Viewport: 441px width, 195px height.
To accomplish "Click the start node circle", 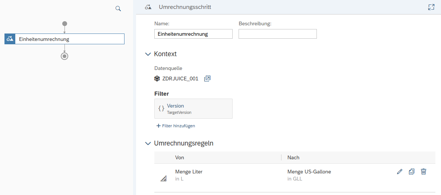I will coord(65,23).
